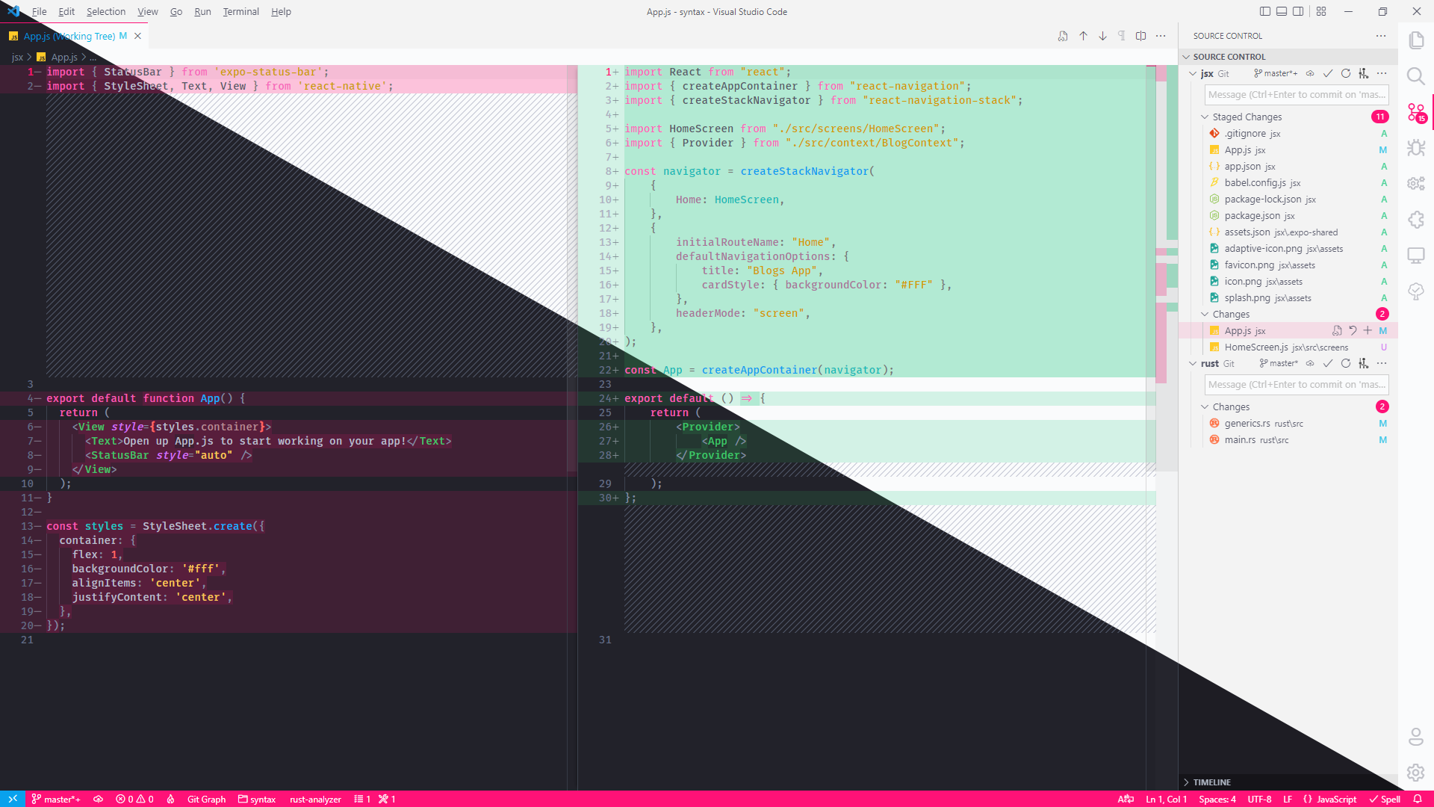Click master*+ branch in jsx repository
1434x807 pixels.
pos(1276,73)
